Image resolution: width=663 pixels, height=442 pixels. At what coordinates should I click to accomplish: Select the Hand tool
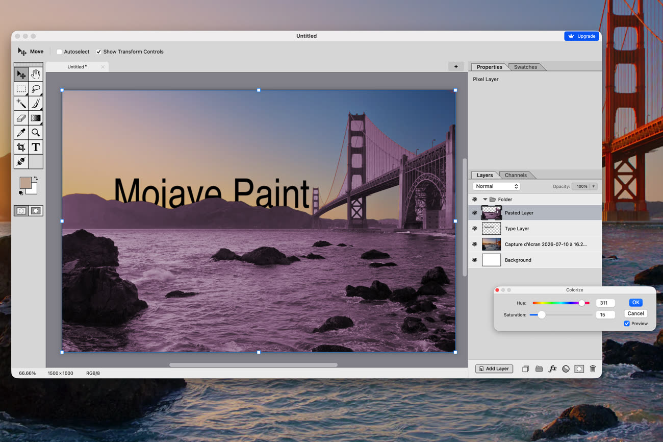coord(36,75)
